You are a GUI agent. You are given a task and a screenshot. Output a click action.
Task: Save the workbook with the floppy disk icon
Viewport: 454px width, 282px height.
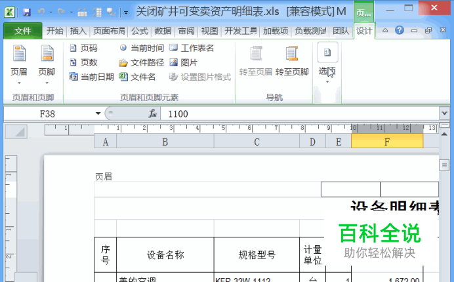[27, 12]
